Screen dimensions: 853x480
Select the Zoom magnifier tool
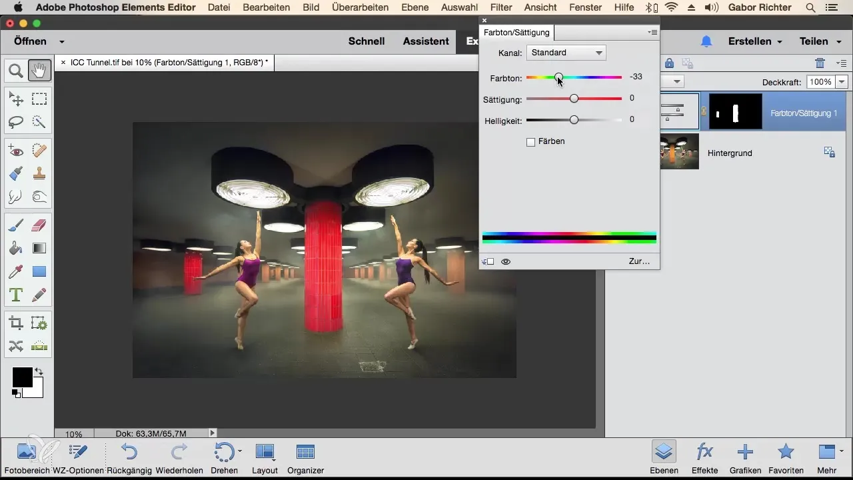16,69
